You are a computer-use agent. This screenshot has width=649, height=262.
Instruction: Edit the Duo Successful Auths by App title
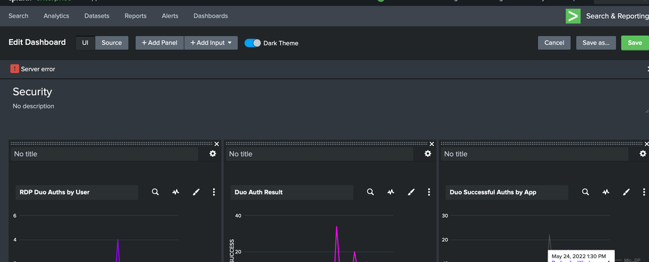[x=507, y=192]
